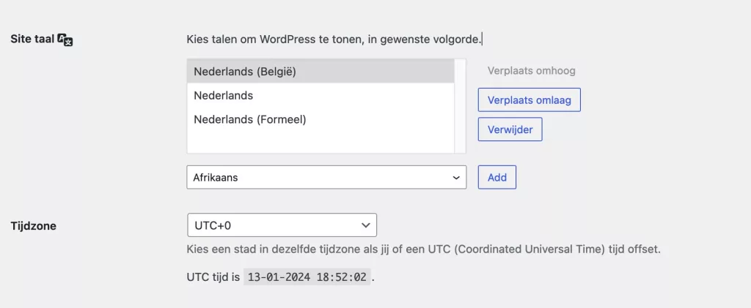Click the Tijdzone label
The height and width of the screenshot is (308, 751).
pos(33,226)
